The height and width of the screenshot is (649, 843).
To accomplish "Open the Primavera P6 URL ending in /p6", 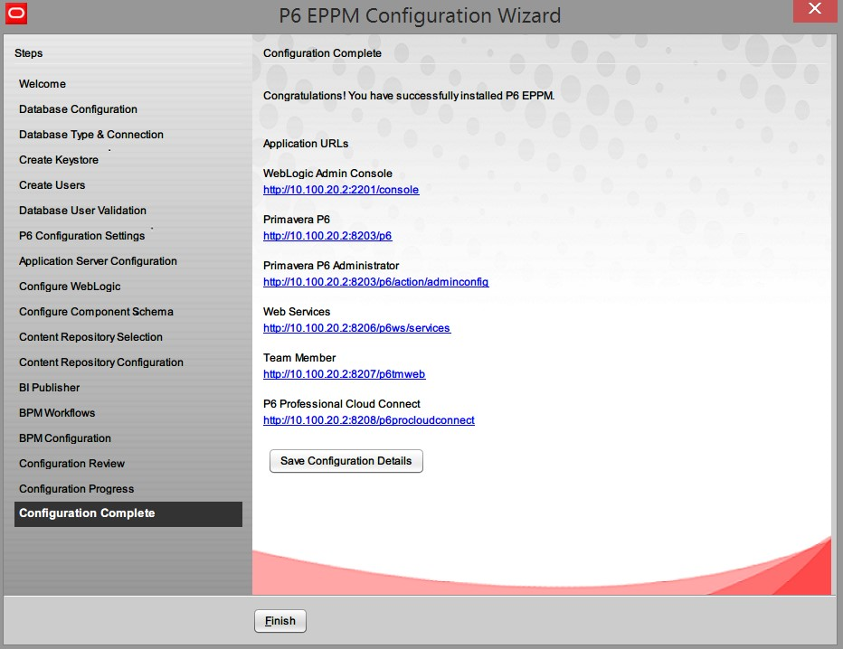I will 327,236.
